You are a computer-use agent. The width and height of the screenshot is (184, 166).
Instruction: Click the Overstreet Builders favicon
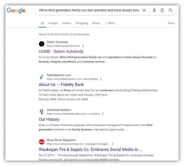[42, 112]
